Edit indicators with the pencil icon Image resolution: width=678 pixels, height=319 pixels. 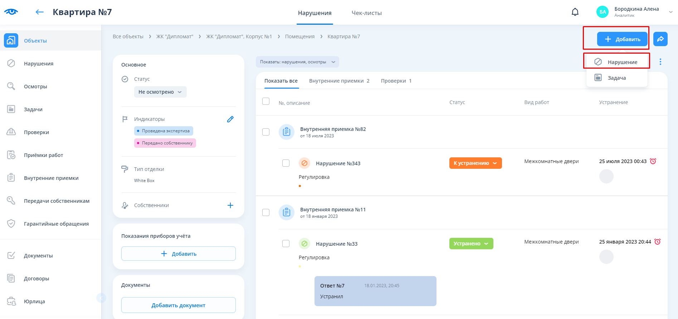[230, 119]
